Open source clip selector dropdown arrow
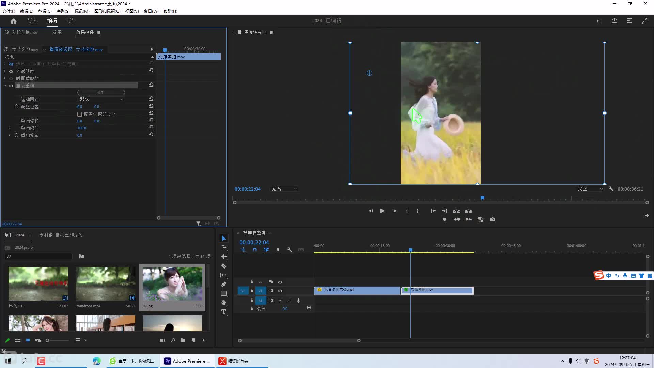Image resolution: width=654 pixels, height=368 pixels. [x=44, y=49]
